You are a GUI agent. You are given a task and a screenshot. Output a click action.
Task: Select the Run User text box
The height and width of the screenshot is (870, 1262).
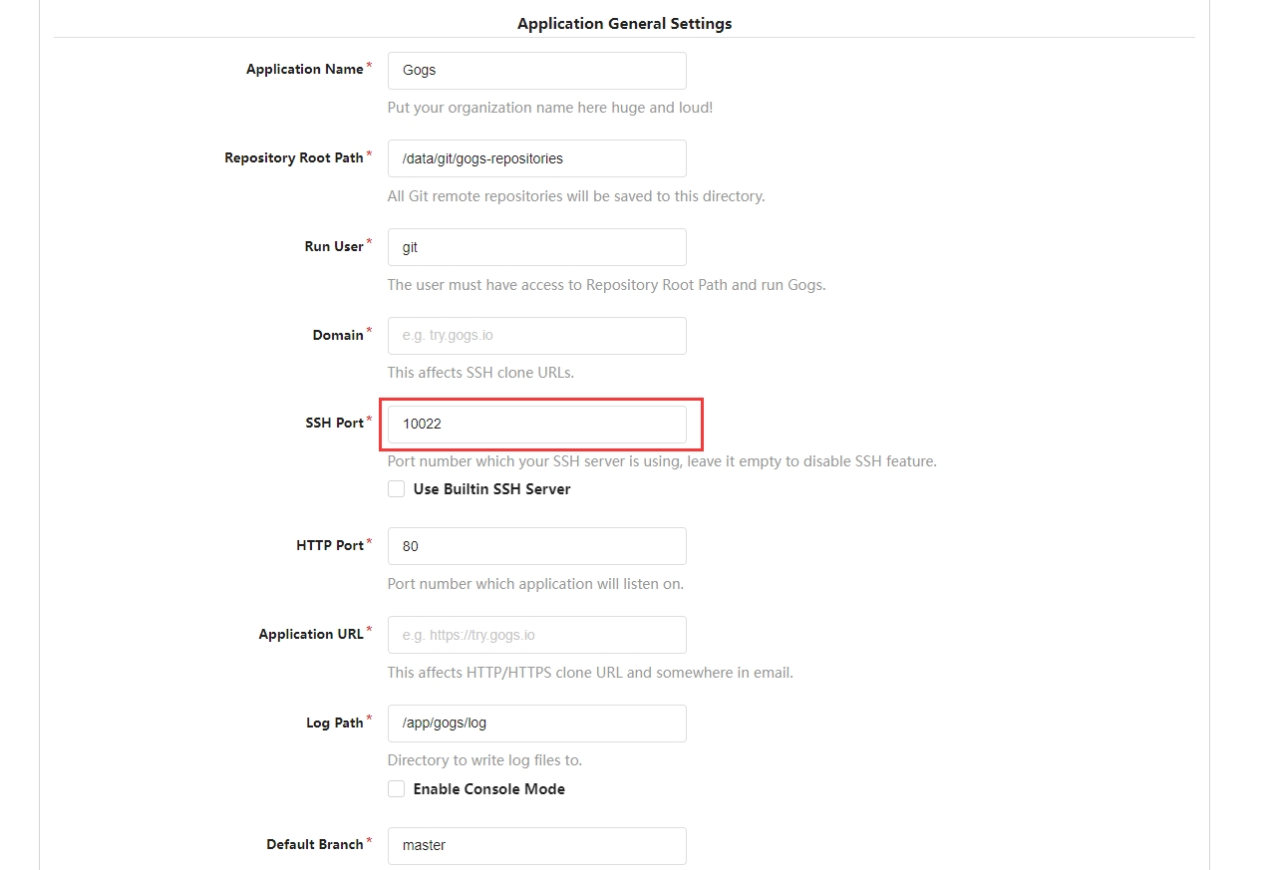point(536,247)
